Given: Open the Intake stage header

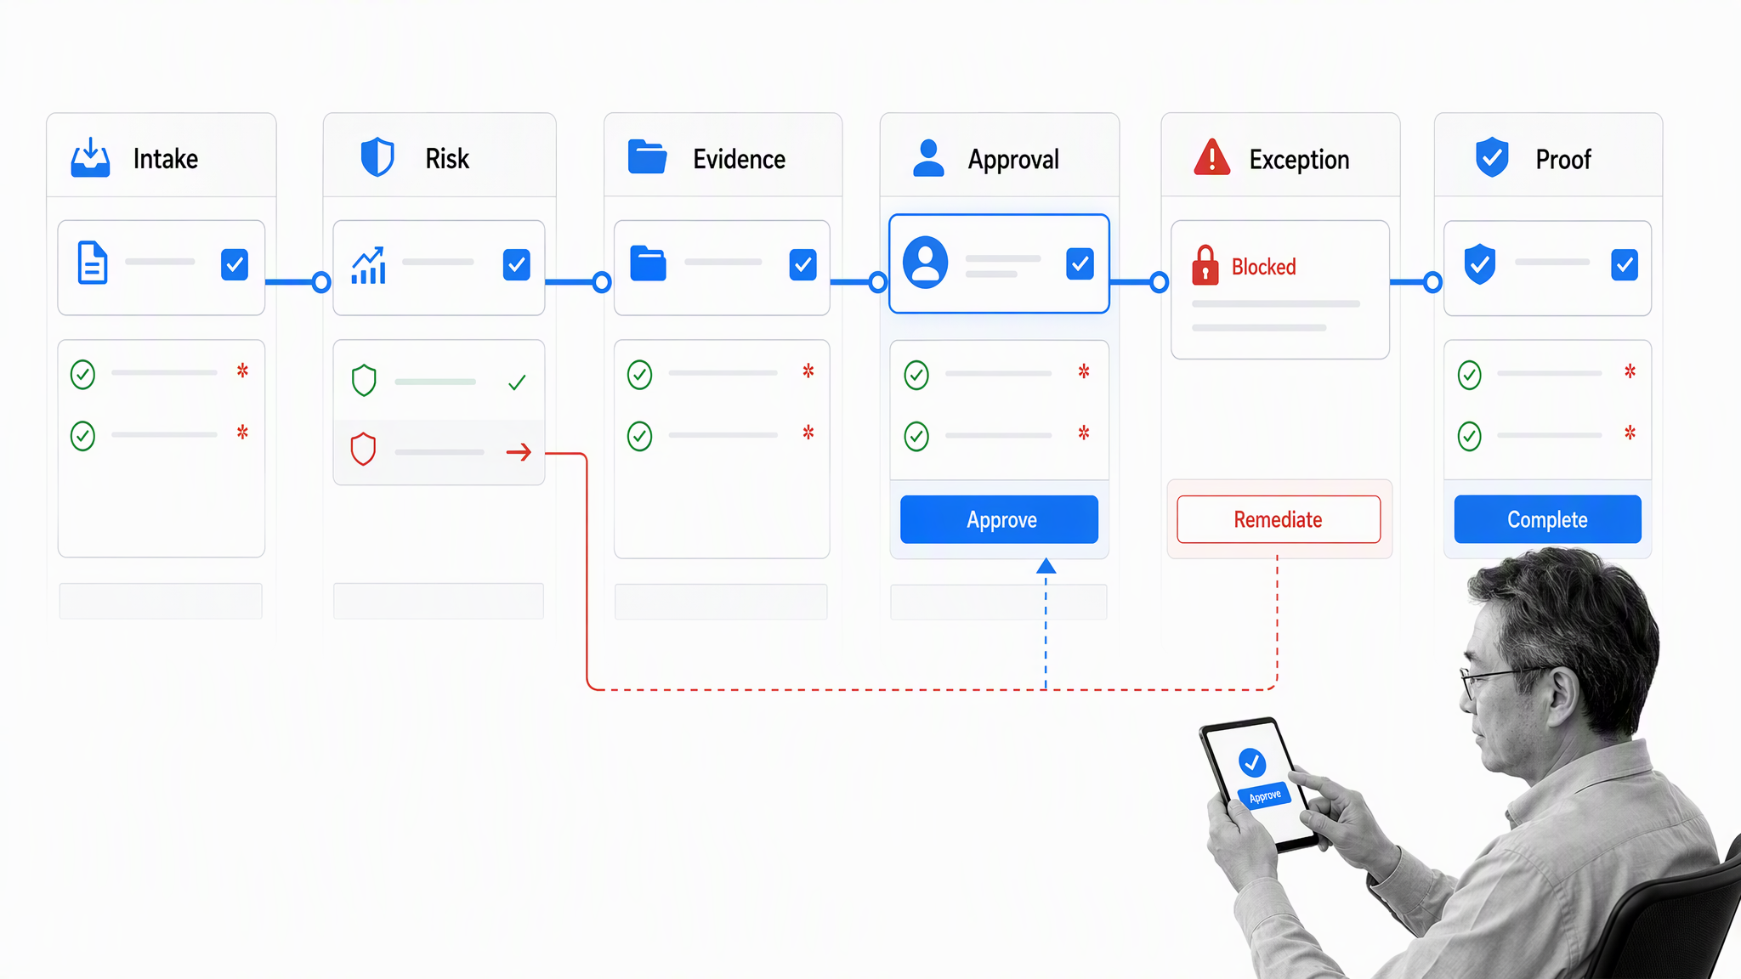Looking at the screenshot, I should pyautogui.click(x=162, y=156).
